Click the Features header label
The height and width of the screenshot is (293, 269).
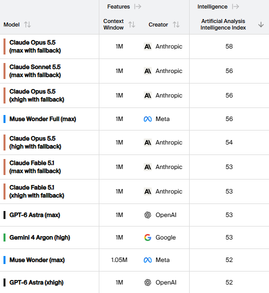click(118, 6)
